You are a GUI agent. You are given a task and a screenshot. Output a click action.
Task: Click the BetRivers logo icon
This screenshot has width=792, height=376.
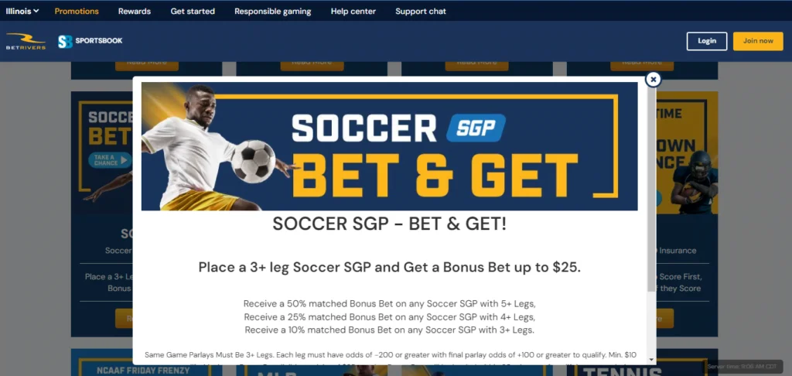(x=26, y=42)
